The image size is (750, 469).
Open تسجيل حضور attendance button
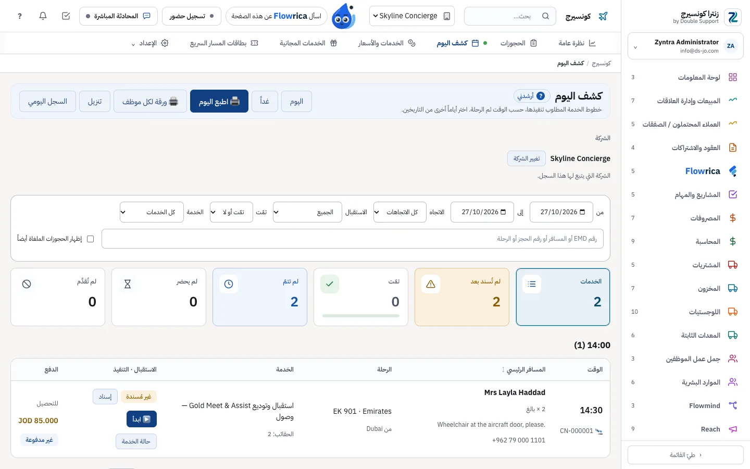point(192,16)
